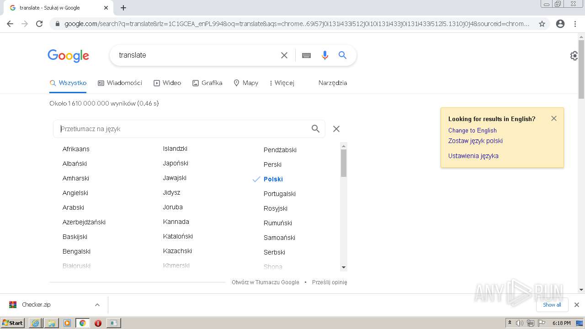Viewport: 585px width, 329px height.
Task: Select Rosyjski language
Action: tap(276, 208)
